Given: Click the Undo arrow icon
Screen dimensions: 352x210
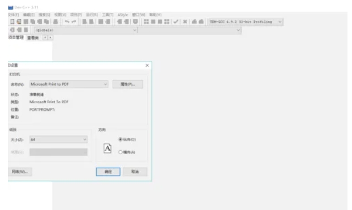Looking at the screenshot, I should tap(67, 21).
